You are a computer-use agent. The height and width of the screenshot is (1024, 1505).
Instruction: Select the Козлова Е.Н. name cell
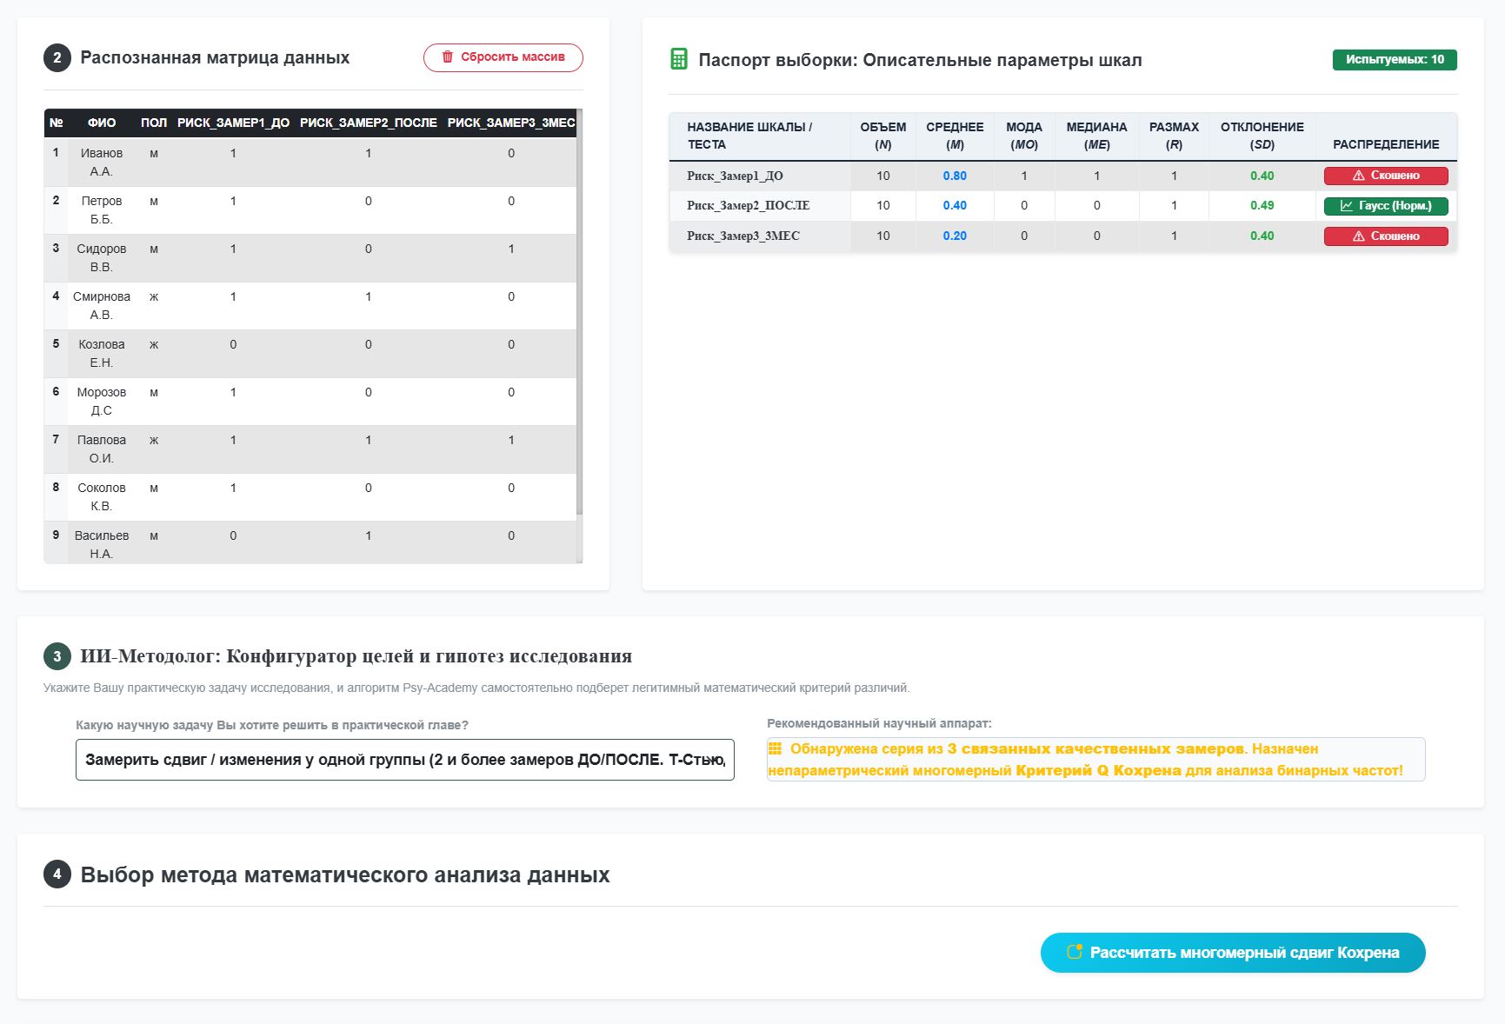coord(102,354)
